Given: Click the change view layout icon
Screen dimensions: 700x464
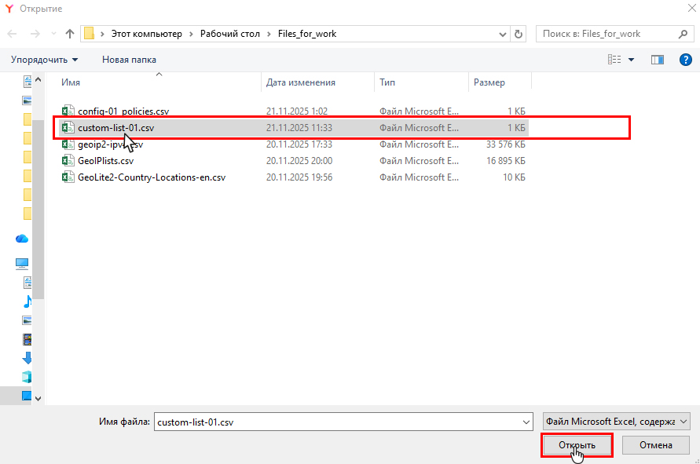Looking at the screenshot, I should pyautogui.click(x=614, y=60).
